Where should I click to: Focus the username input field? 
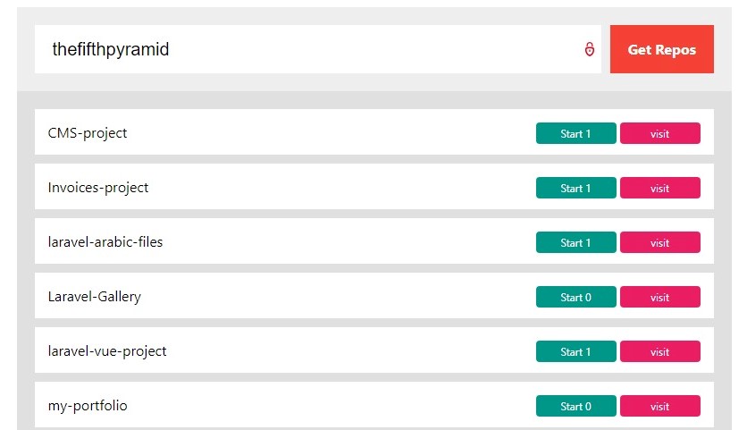pyautogui.click(x=304, y=49)
